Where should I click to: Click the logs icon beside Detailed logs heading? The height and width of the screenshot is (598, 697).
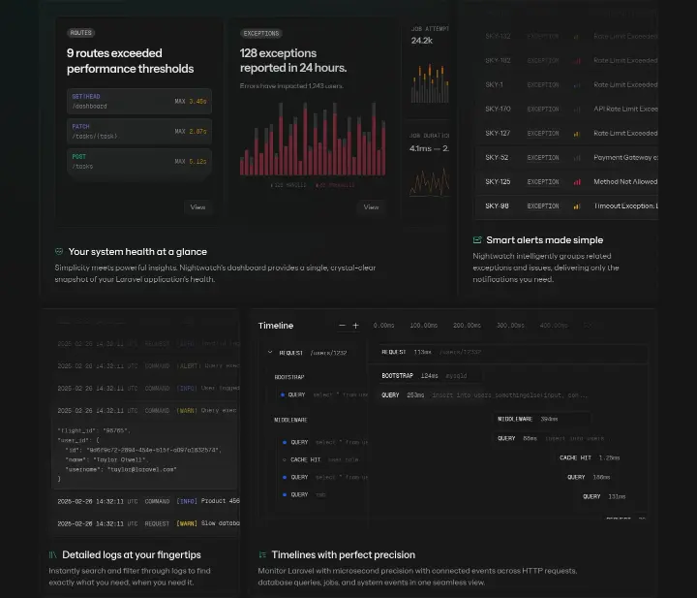coord(53,554)
